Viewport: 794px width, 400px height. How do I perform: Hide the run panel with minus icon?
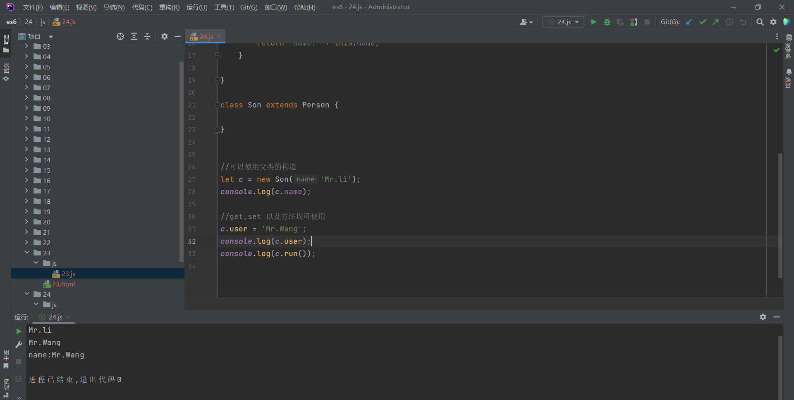click(x=777, y=317)
